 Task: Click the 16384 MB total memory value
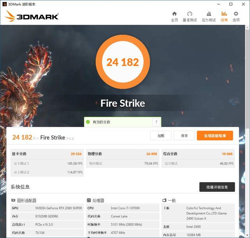pos(194,235)
